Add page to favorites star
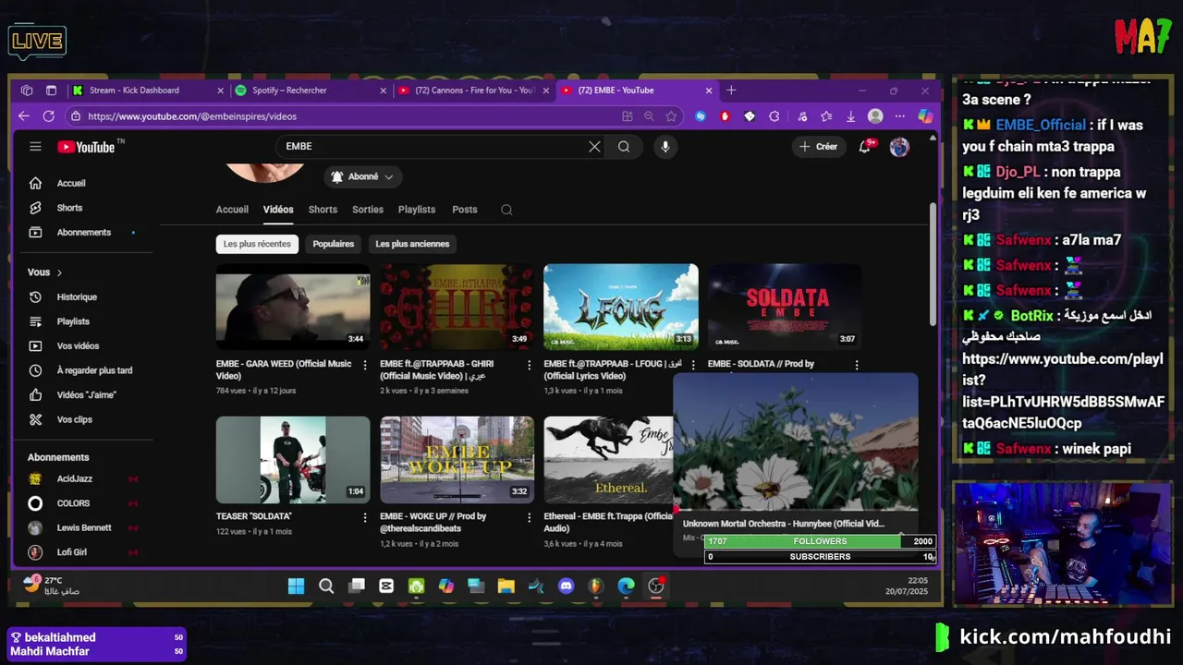Screen dimensions: 1183x665 tap(671, 116)
